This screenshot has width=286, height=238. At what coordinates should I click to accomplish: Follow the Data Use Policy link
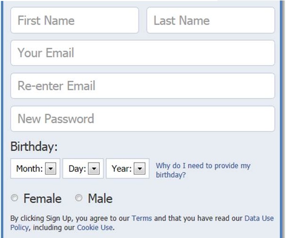tap(259, 218)
